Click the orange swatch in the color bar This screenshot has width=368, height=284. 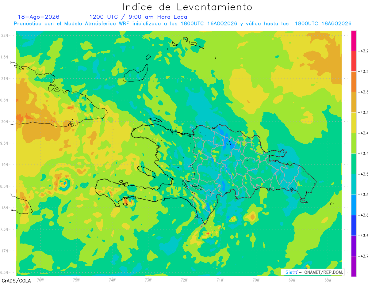point(354,82)
